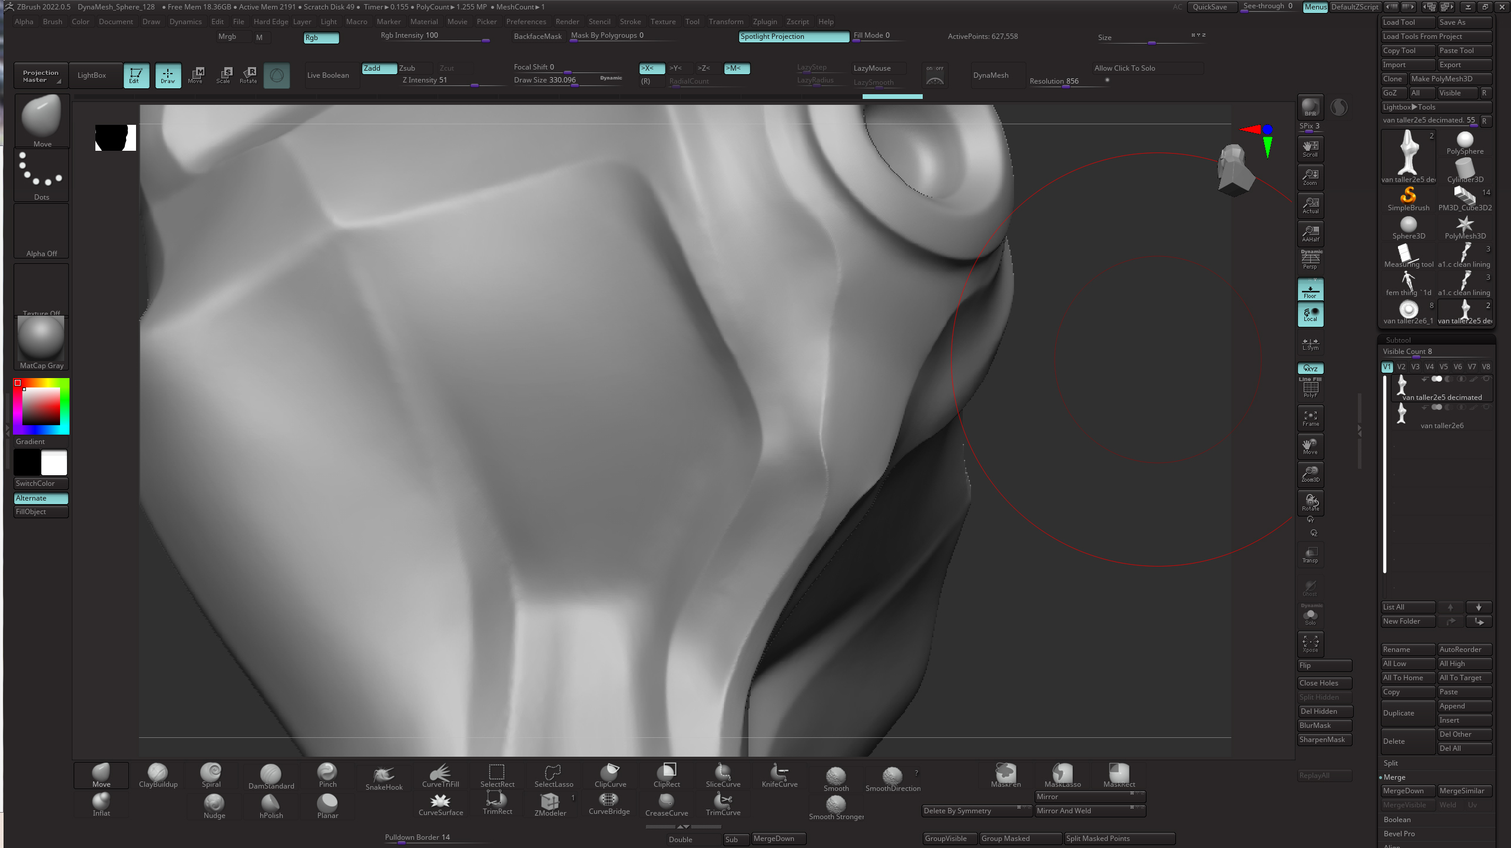
Task: Toggle the Rgb color mode button
Action: (x=321, y=38)
